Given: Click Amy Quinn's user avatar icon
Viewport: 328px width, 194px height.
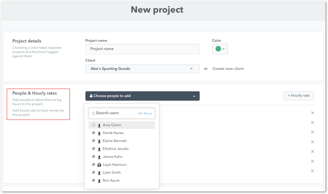Looking at the screenshot, I should click(99, 125).
